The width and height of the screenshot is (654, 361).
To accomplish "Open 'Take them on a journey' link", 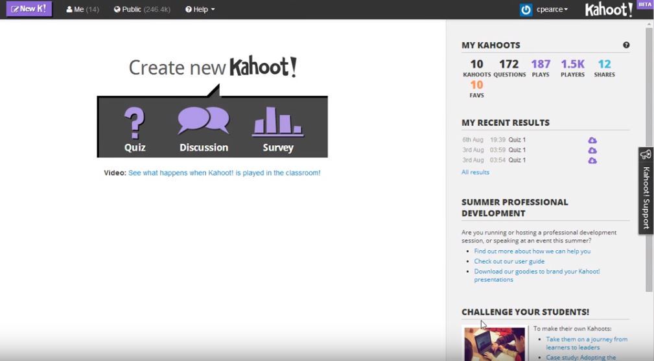I will tap(587, 343).
